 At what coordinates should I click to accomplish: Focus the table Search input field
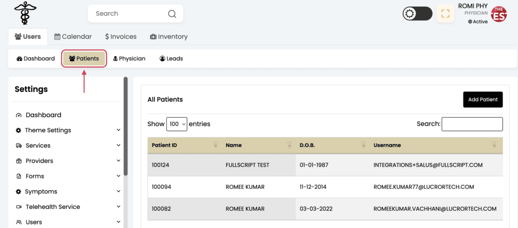click(x=472, y=124)
